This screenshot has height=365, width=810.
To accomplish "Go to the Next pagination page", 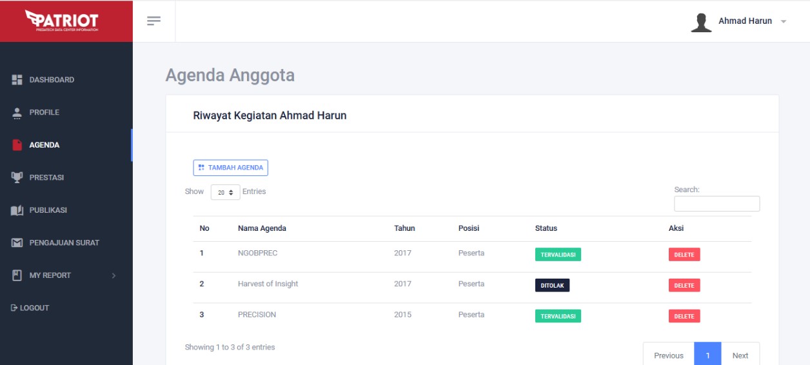I will 740,355.
